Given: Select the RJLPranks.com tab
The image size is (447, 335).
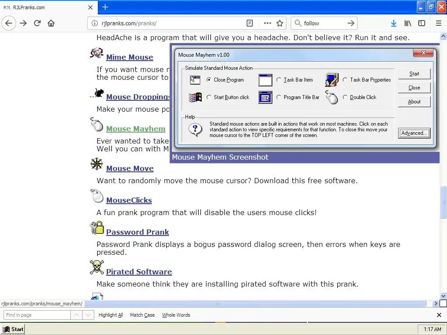Looking at the screenshot, I should (48, 7).
